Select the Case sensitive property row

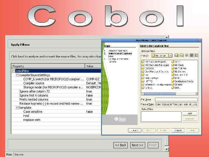tap(56, 112)
